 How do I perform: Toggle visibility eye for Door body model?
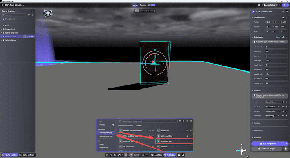pos(283,111)
